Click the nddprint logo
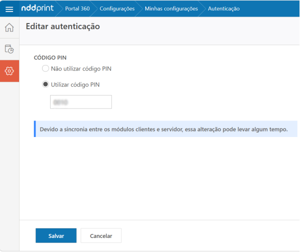 38,8
